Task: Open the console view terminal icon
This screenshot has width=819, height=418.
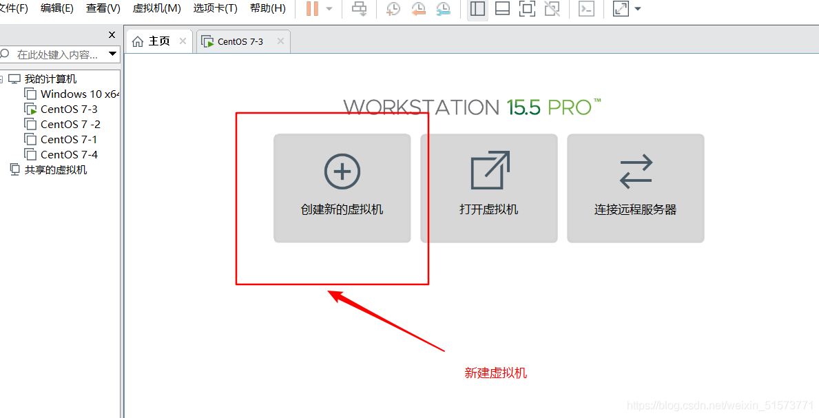Action: tap(587, 9)
